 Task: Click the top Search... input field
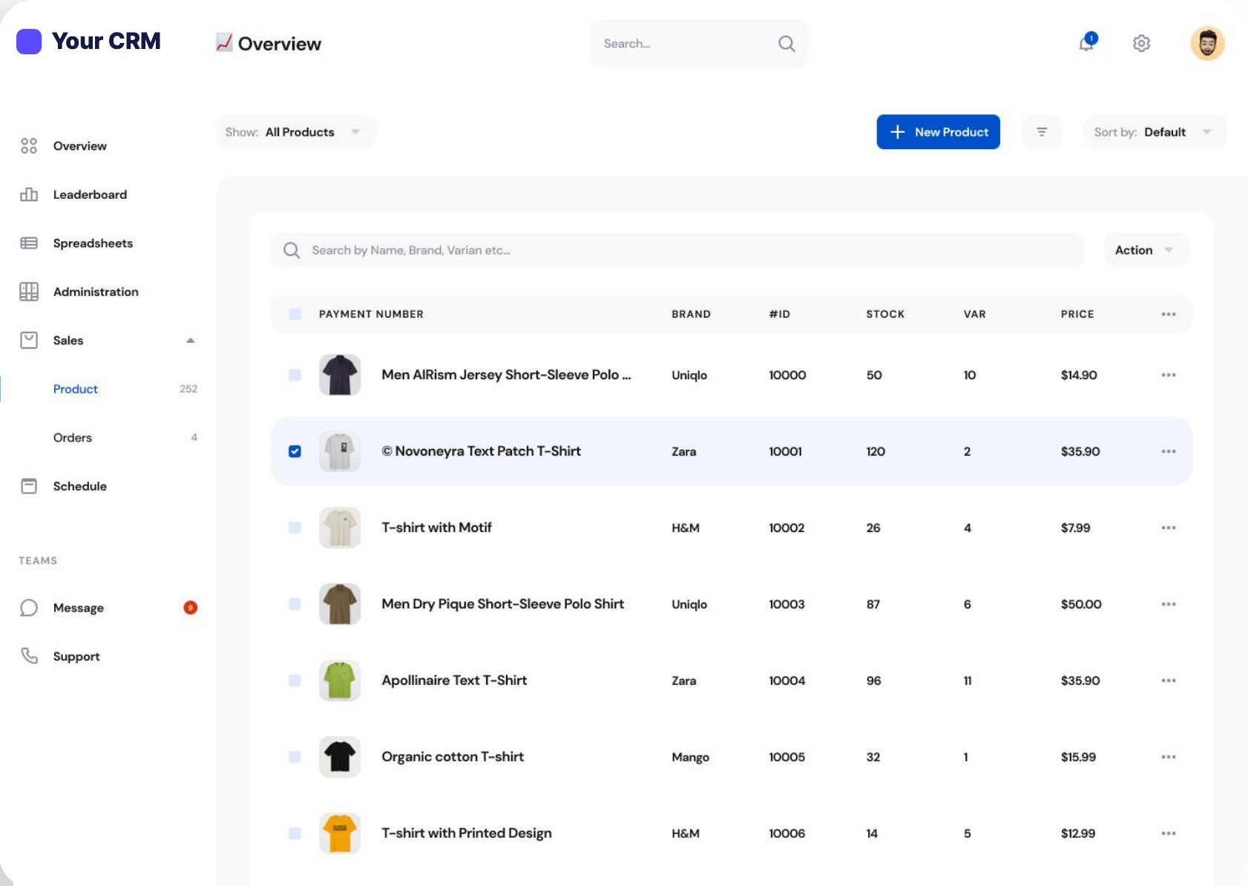[698, 44]
